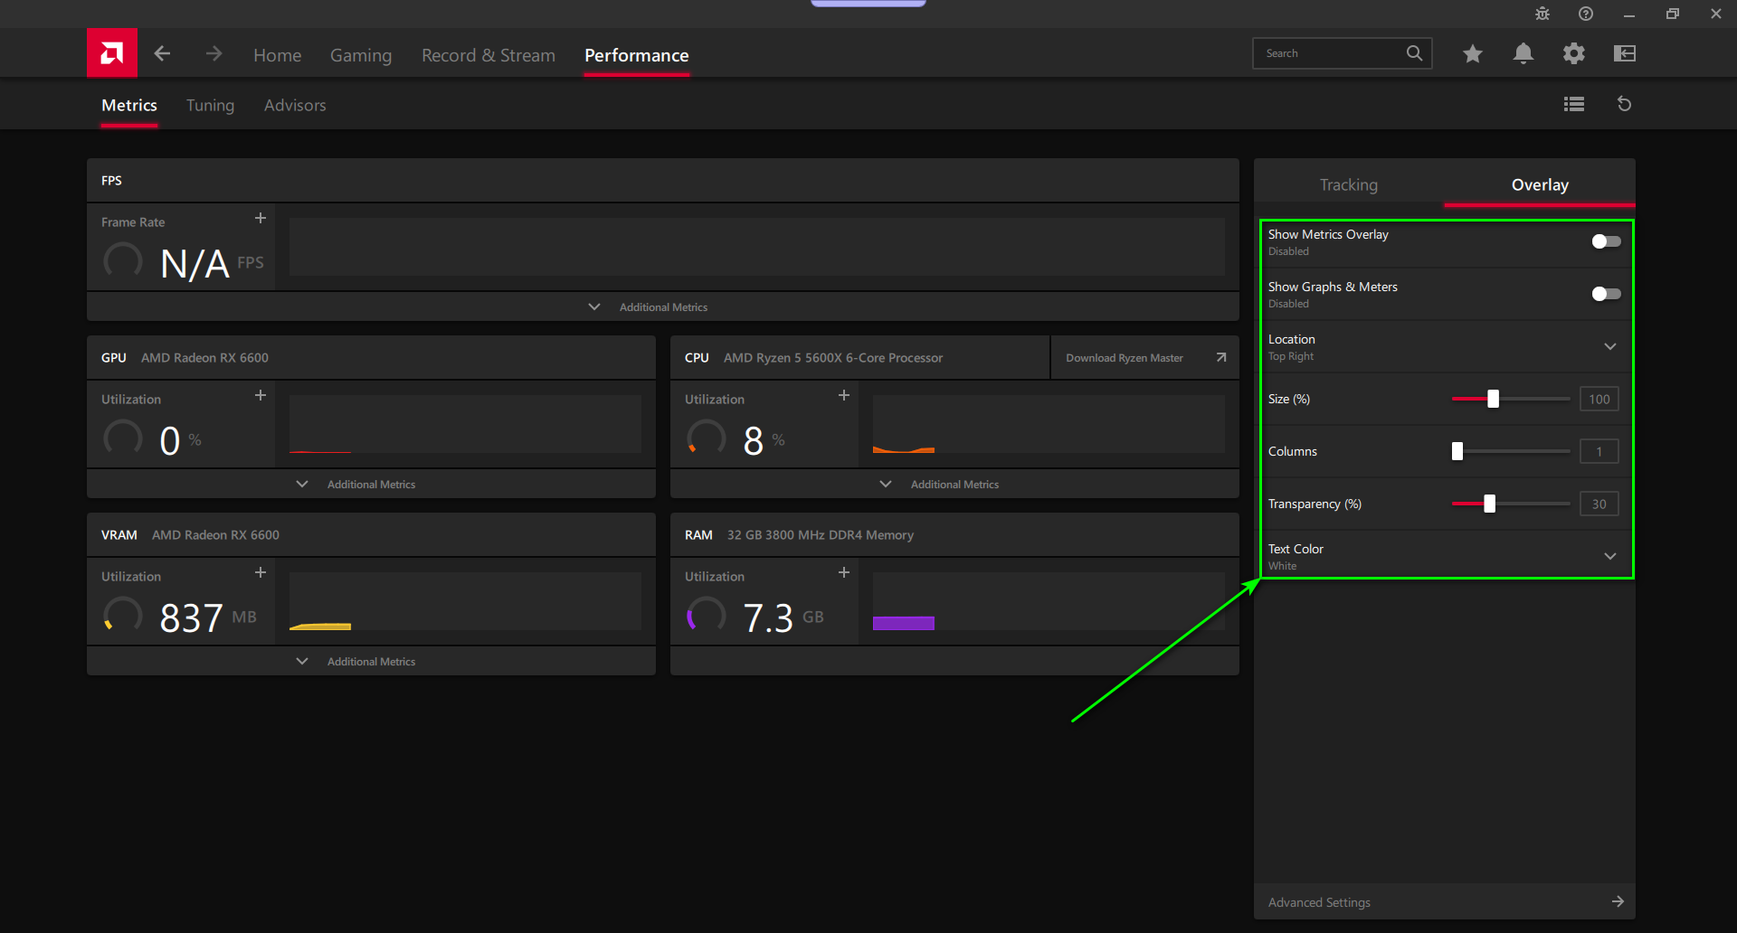This screenshot has width=1737, height=933.
Task: Click the CPU utilization graph
Action: [x=1049, y=424]
